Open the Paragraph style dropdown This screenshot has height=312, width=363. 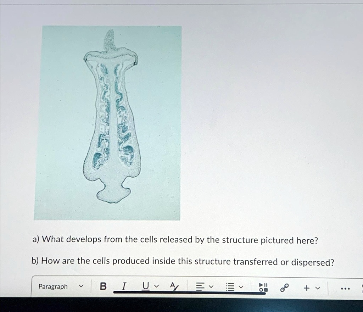point(81,286)
